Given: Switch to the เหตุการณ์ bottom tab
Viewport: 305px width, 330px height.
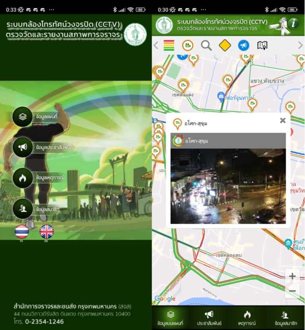Looking at the screenshot, I should click(x=247, y=318).
